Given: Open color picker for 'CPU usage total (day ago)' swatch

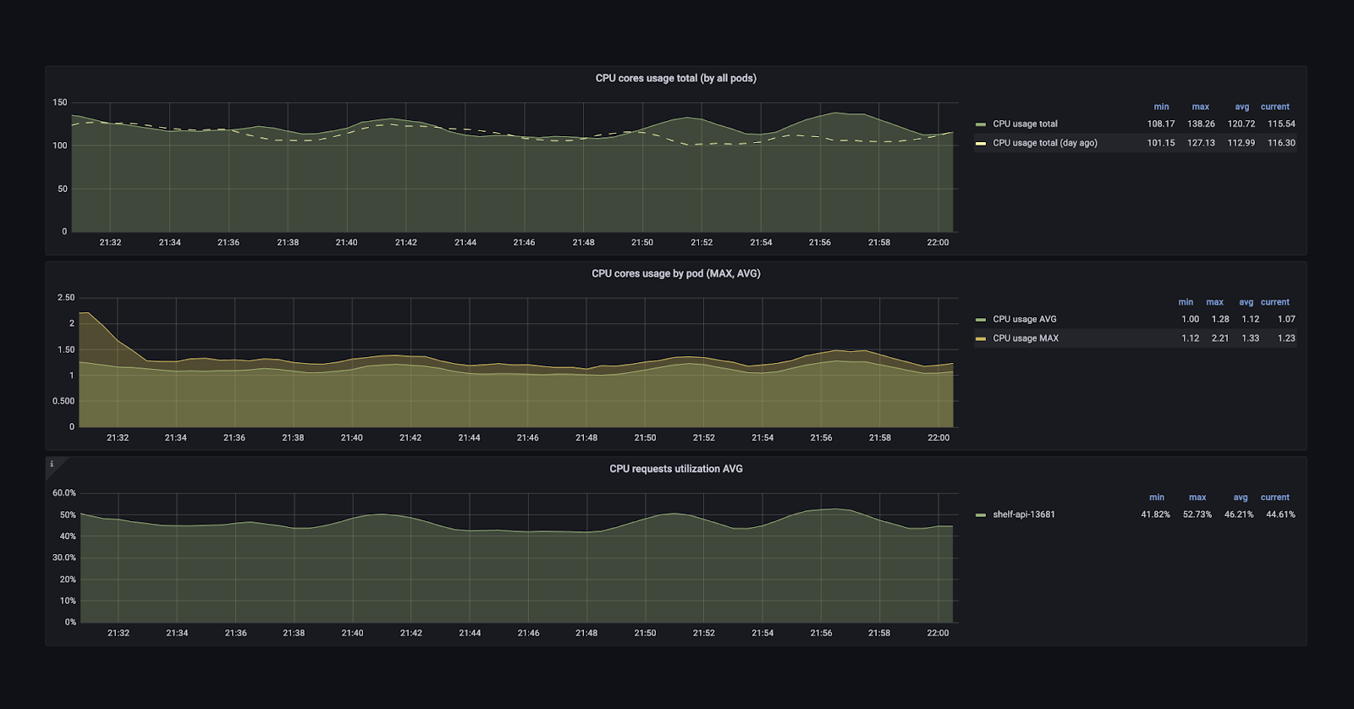Looking at the screenshot, I should click(x=981, y=144).
